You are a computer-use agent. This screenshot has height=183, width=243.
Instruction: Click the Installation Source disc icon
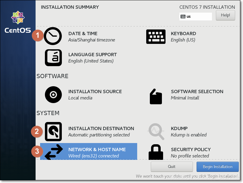53,95
